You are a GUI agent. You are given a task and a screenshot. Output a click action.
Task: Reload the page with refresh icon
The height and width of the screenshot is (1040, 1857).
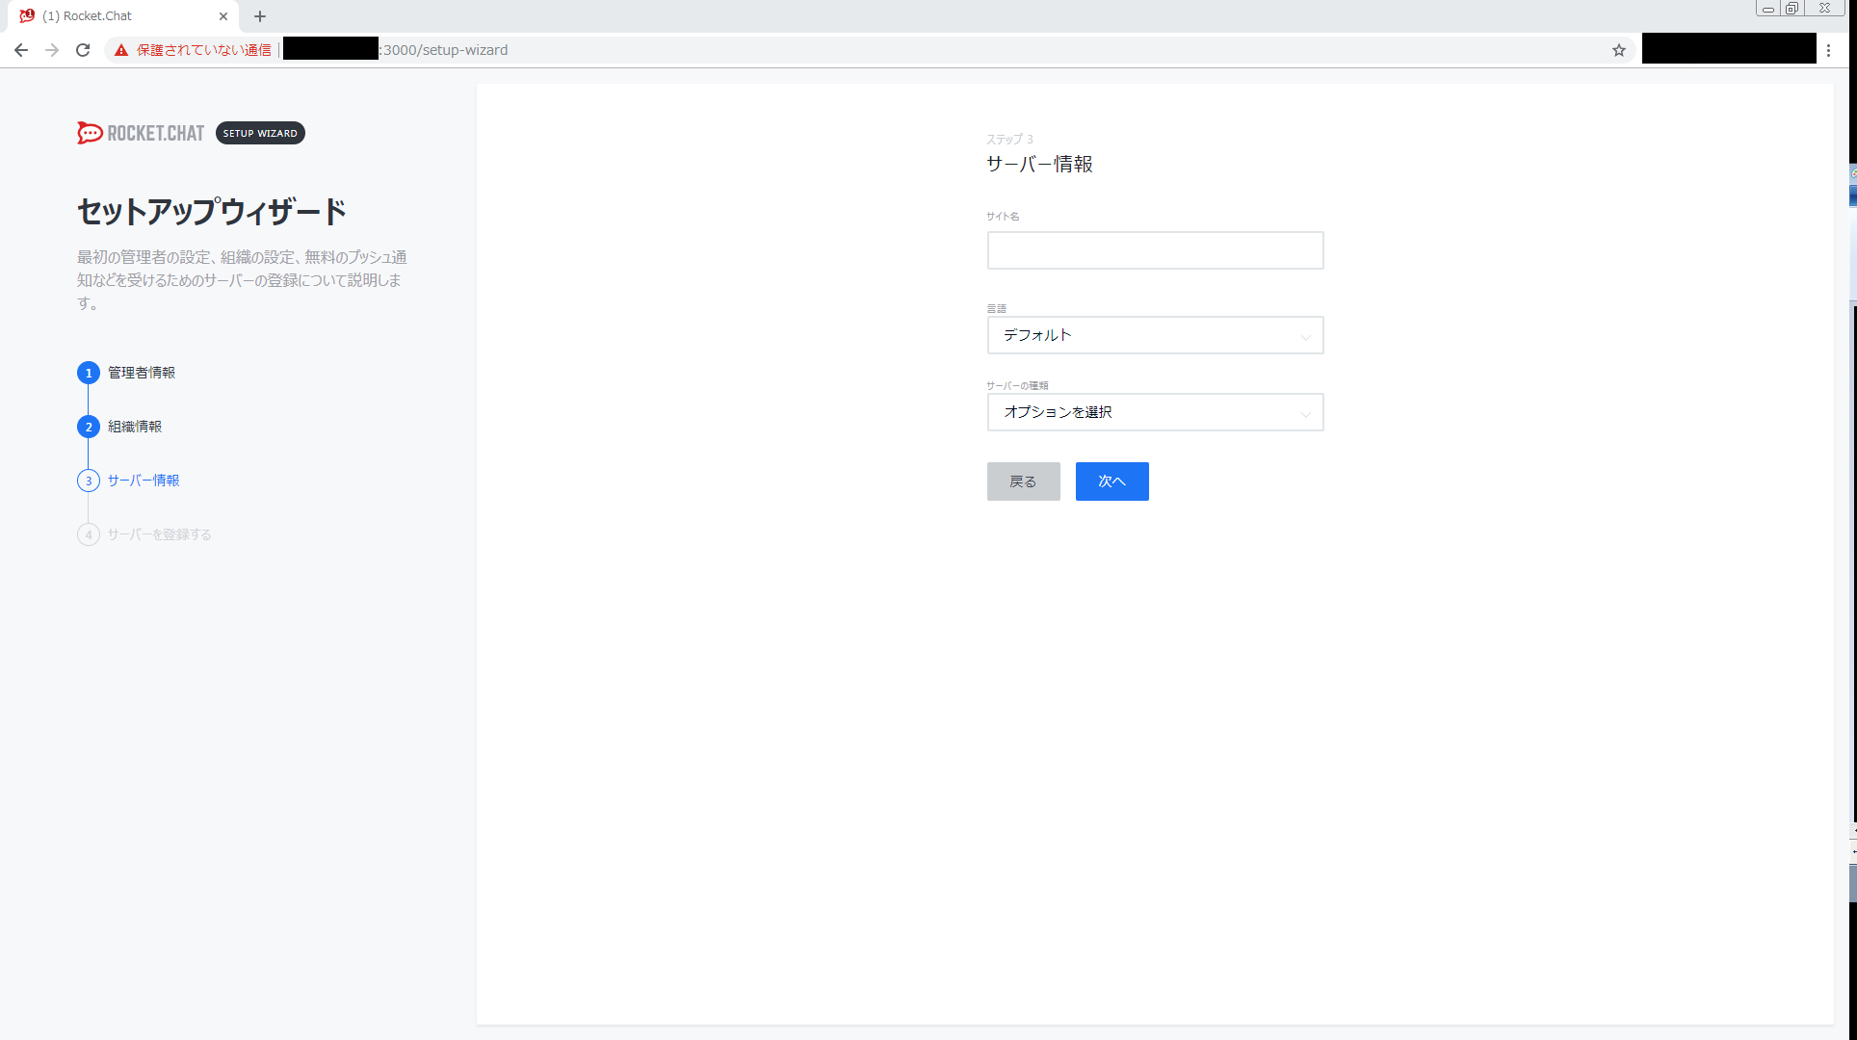(83, 50)
